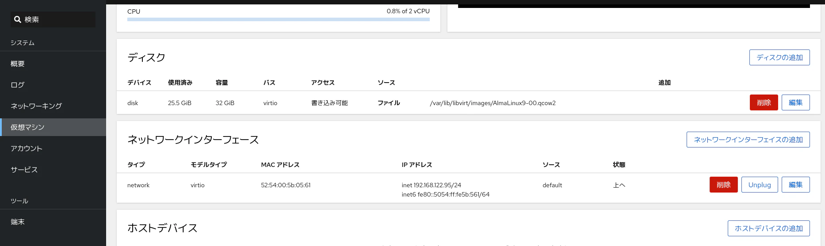
Task: Click the inet 192.168.122.95/24 address
Action: (x=431, y=185)
